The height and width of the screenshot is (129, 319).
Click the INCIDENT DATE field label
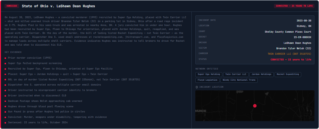point(207,20)
